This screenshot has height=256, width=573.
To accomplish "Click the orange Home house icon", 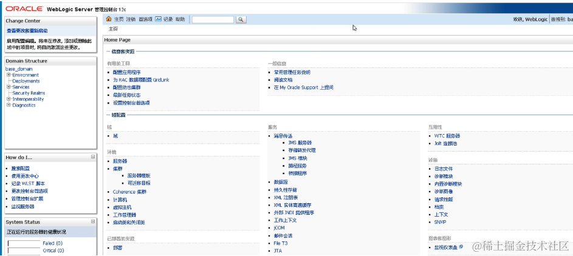I will [108, 19].
